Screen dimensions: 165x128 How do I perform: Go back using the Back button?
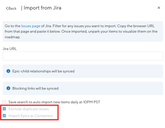click(11, 8)
